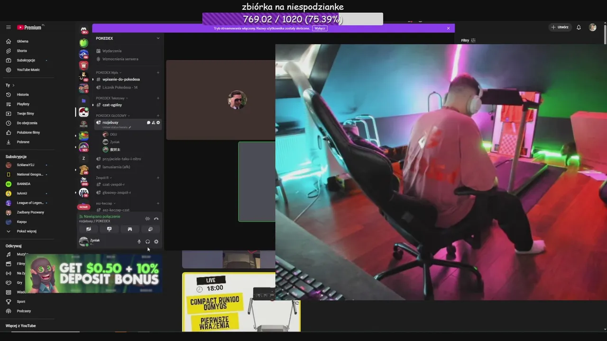The width and height of the screenshot is (607, 341).
Task: Disconnect from the voice call
Action: (x=156, y=219)
